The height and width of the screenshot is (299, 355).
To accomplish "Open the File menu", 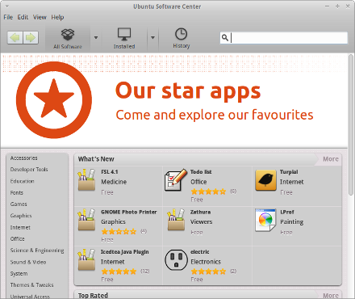I will coord(8,17).
